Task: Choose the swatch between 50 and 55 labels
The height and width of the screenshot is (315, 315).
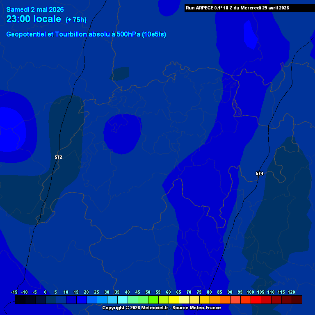Action: (x=153, y=300)
